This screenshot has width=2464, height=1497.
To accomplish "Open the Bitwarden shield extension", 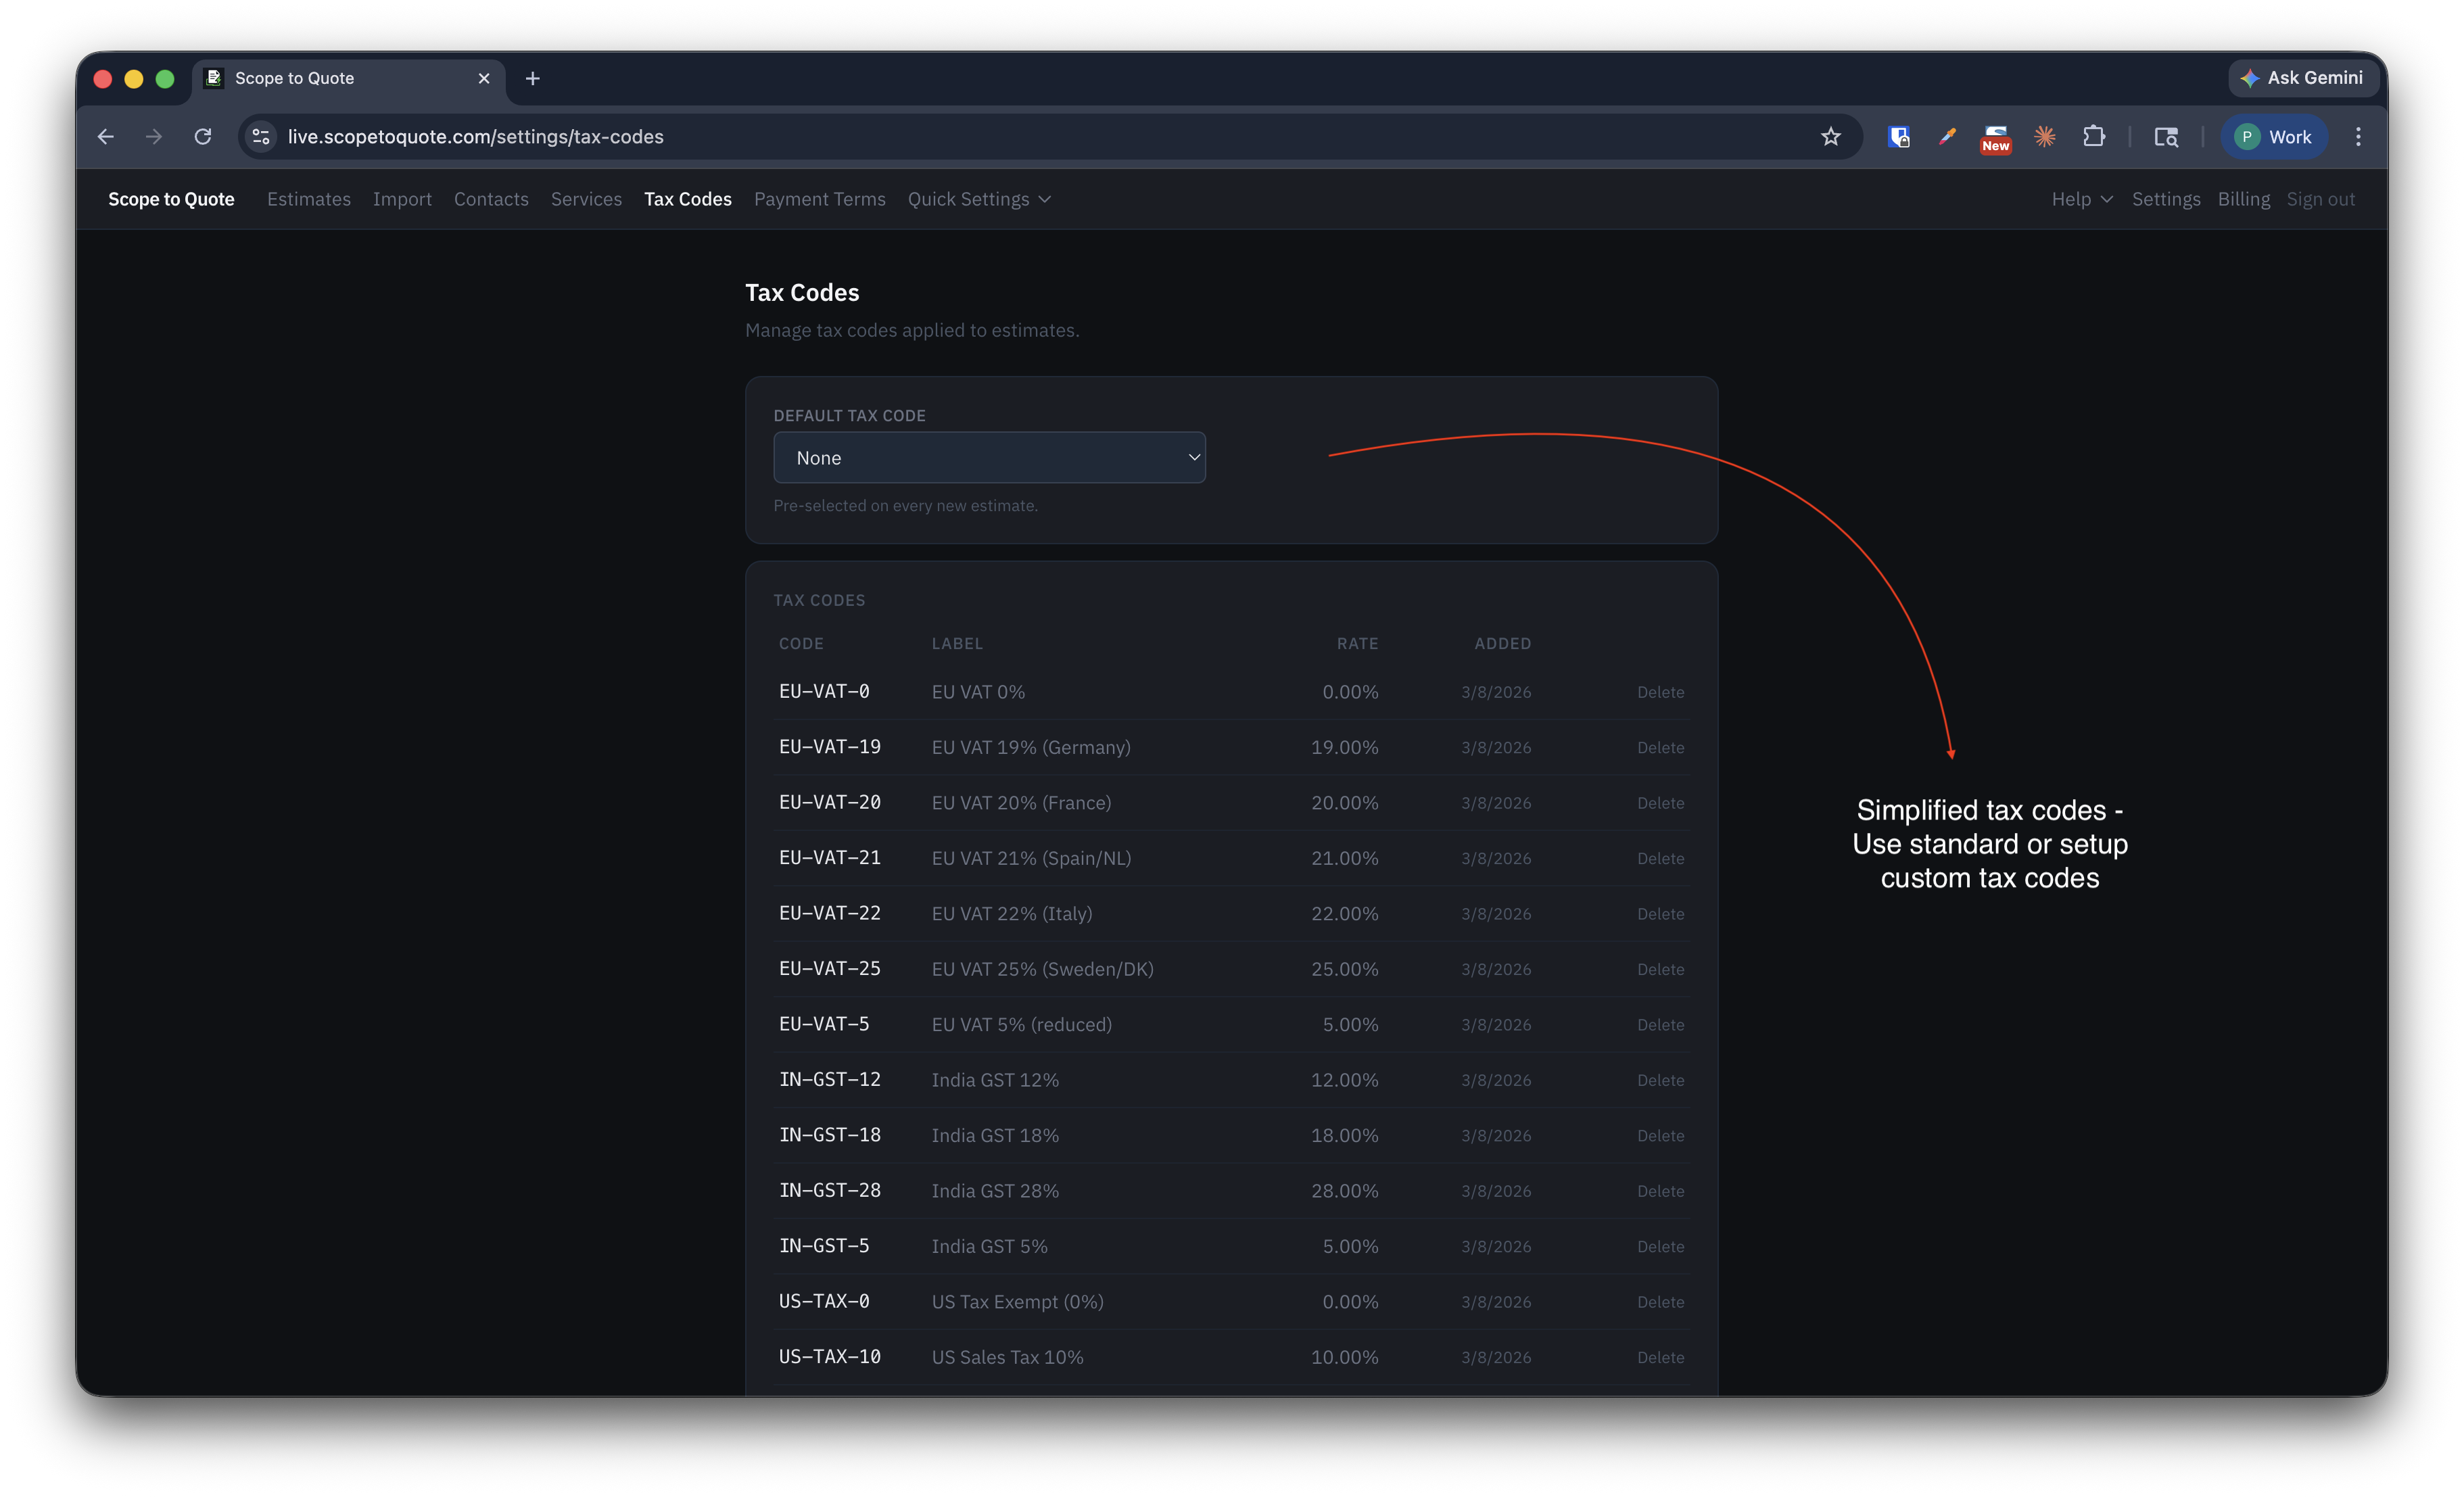I will click(x=1898, y=137).
